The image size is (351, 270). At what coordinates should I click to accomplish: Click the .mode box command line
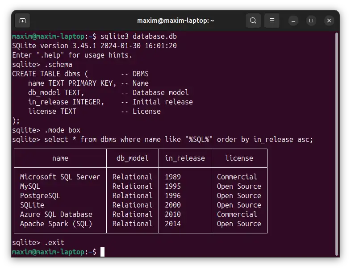(62, 130)
